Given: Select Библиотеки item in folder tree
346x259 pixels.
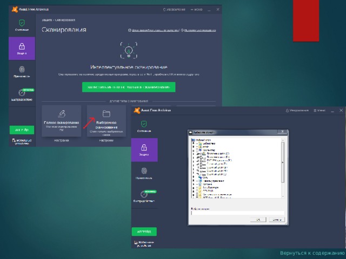Looking at the screenshot, I should coord(206,144).
